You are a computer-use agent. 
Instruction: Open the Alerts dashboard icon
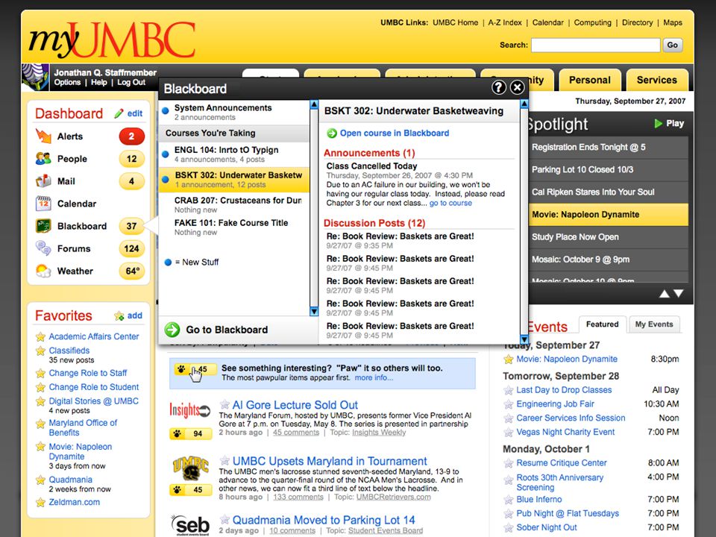tap(43, 136)
